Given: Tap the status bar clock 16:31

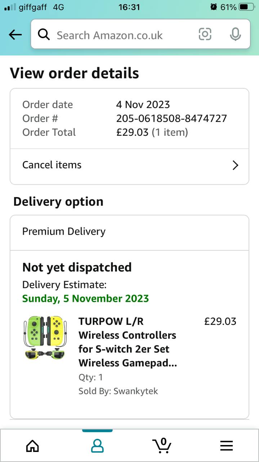Looking at the screenshot, I should (129, 7).
